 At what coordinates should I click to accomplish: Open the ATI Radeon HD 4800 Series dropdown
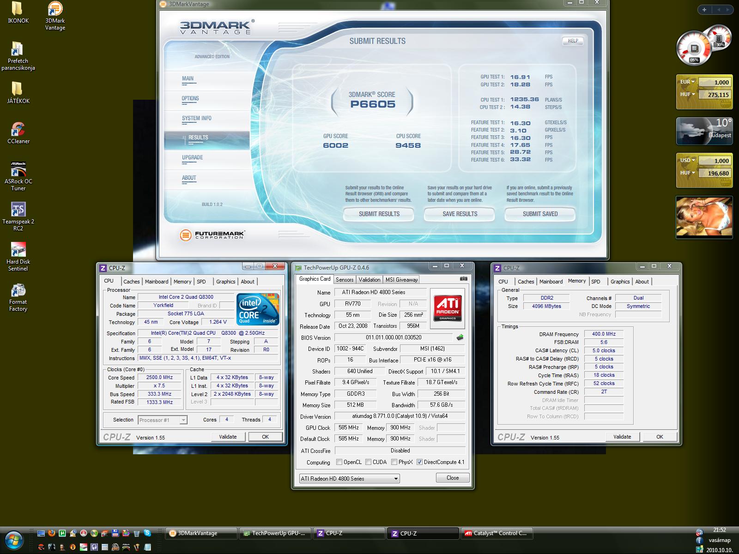(x=349, y=479)
